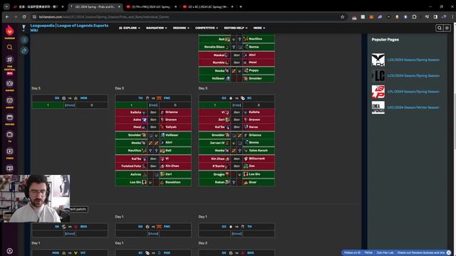Open the Chrome three-dot menu
Viewport: 456px width, 256px height.
[452, 17]
